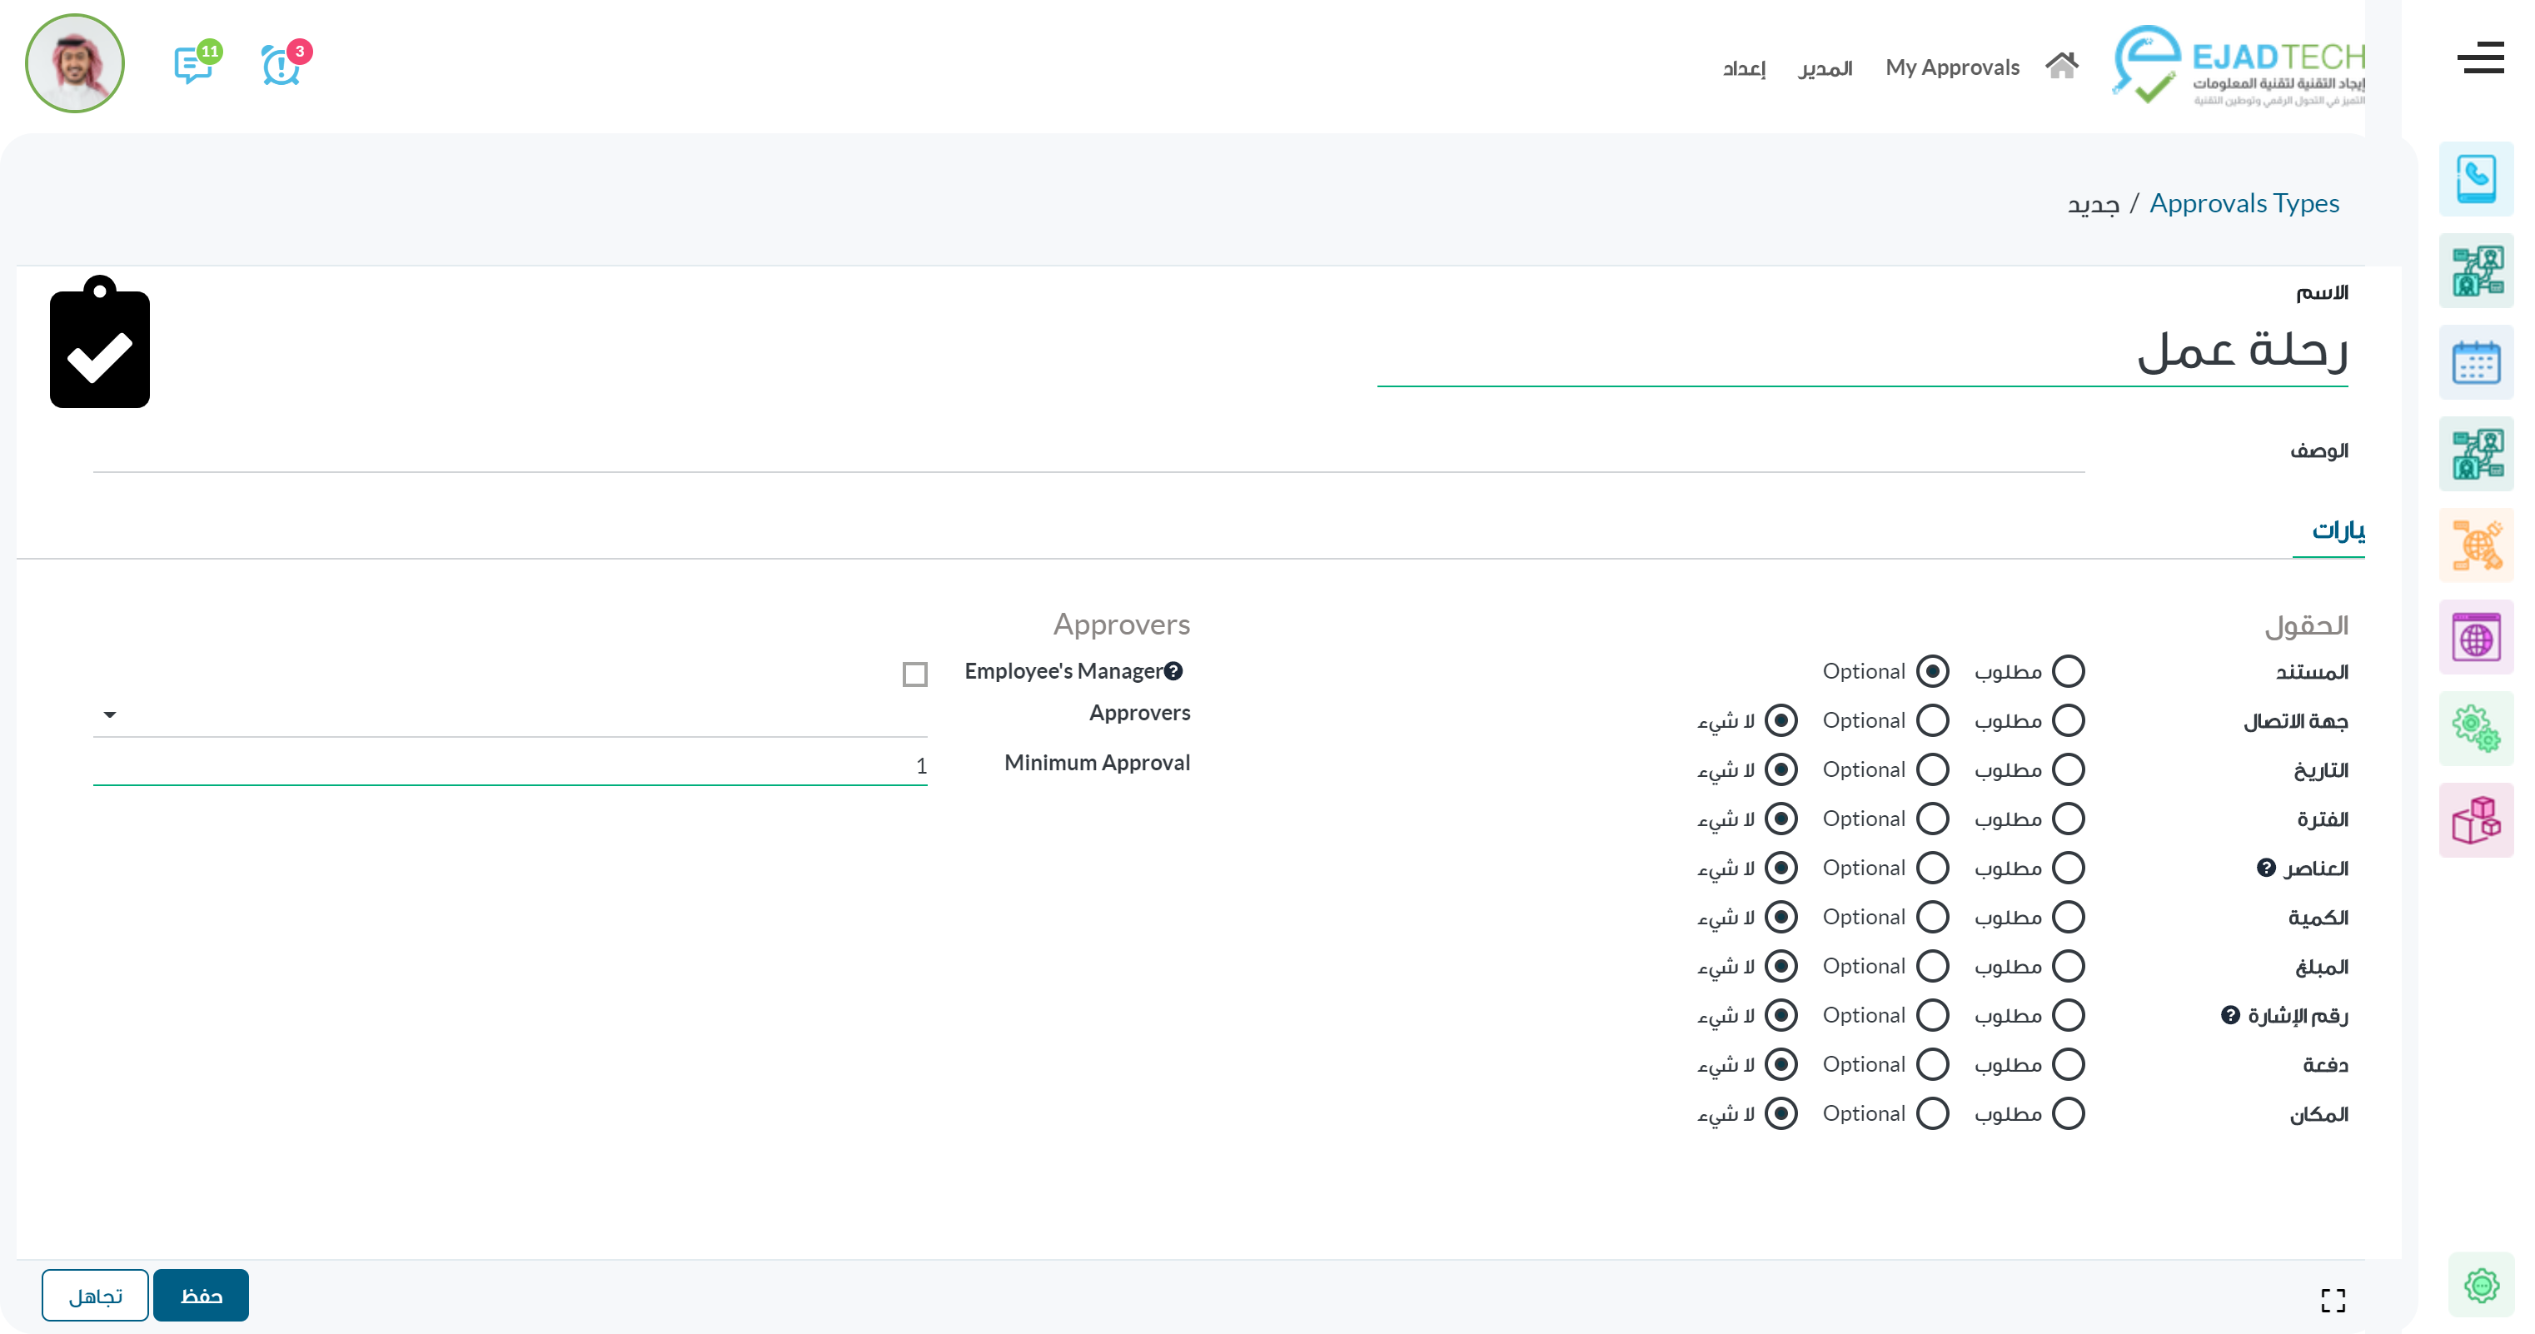Viewport: 2535px width, 1334px height.
Task: Select Optional for جهة الاتصال field
Action: click(1933, 721)
